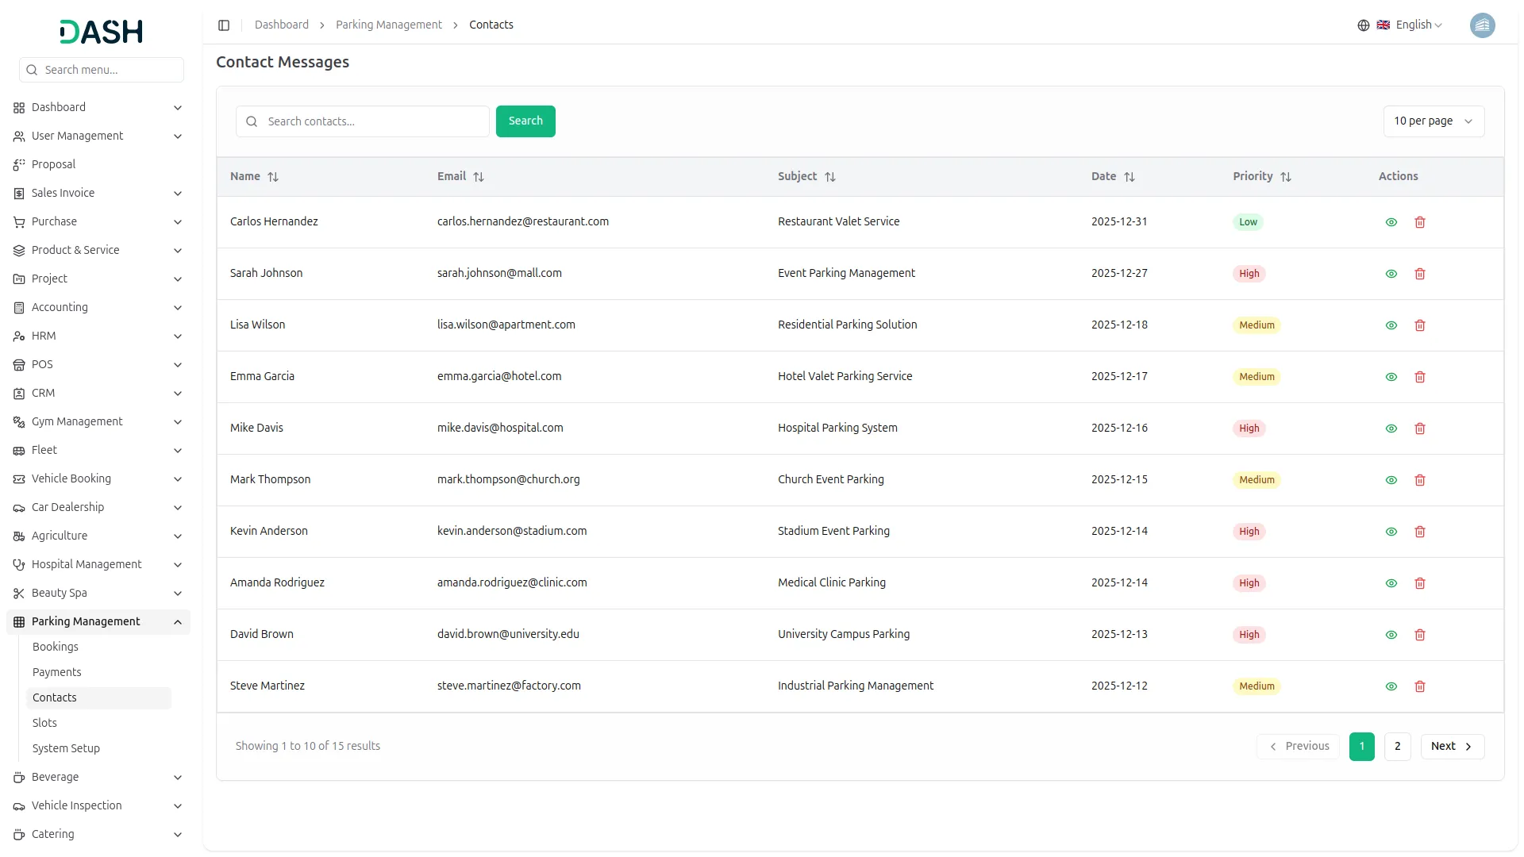View David Brown message via eye icon
1524x857 pixels.
1391,635
